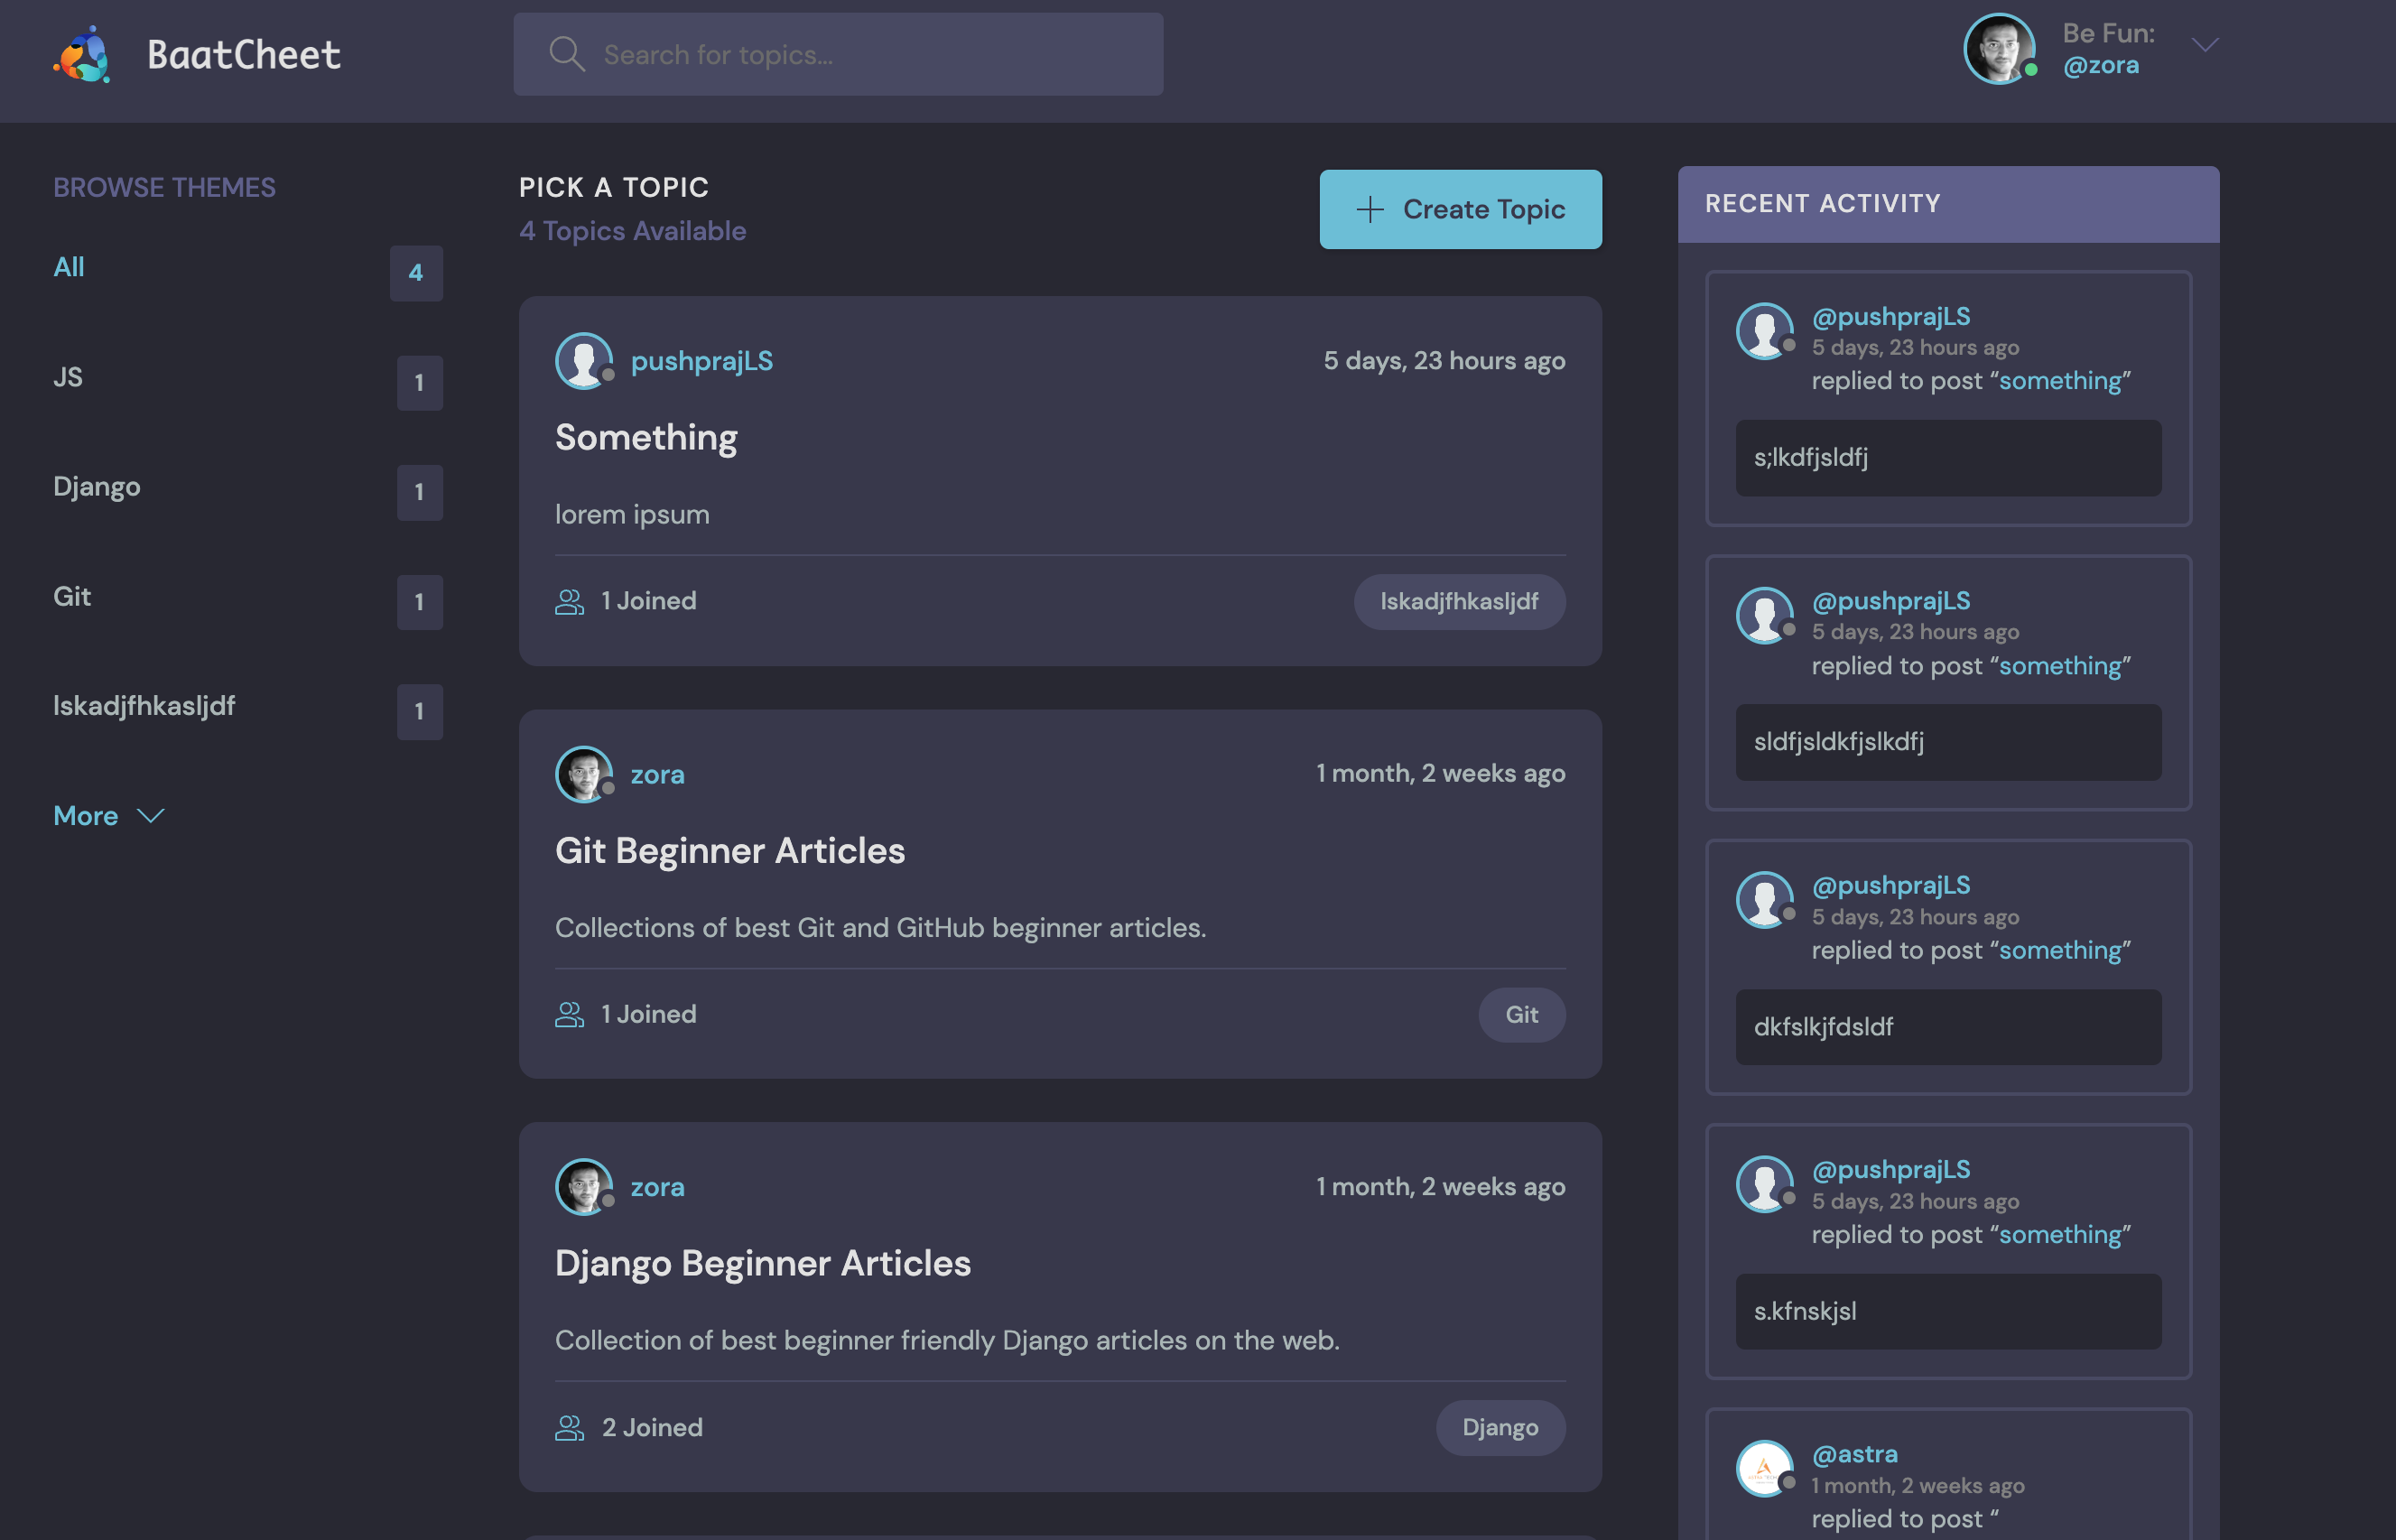Click the @astra avatar in activity
The image size is (2396, 1540).
point(1764,1468)
